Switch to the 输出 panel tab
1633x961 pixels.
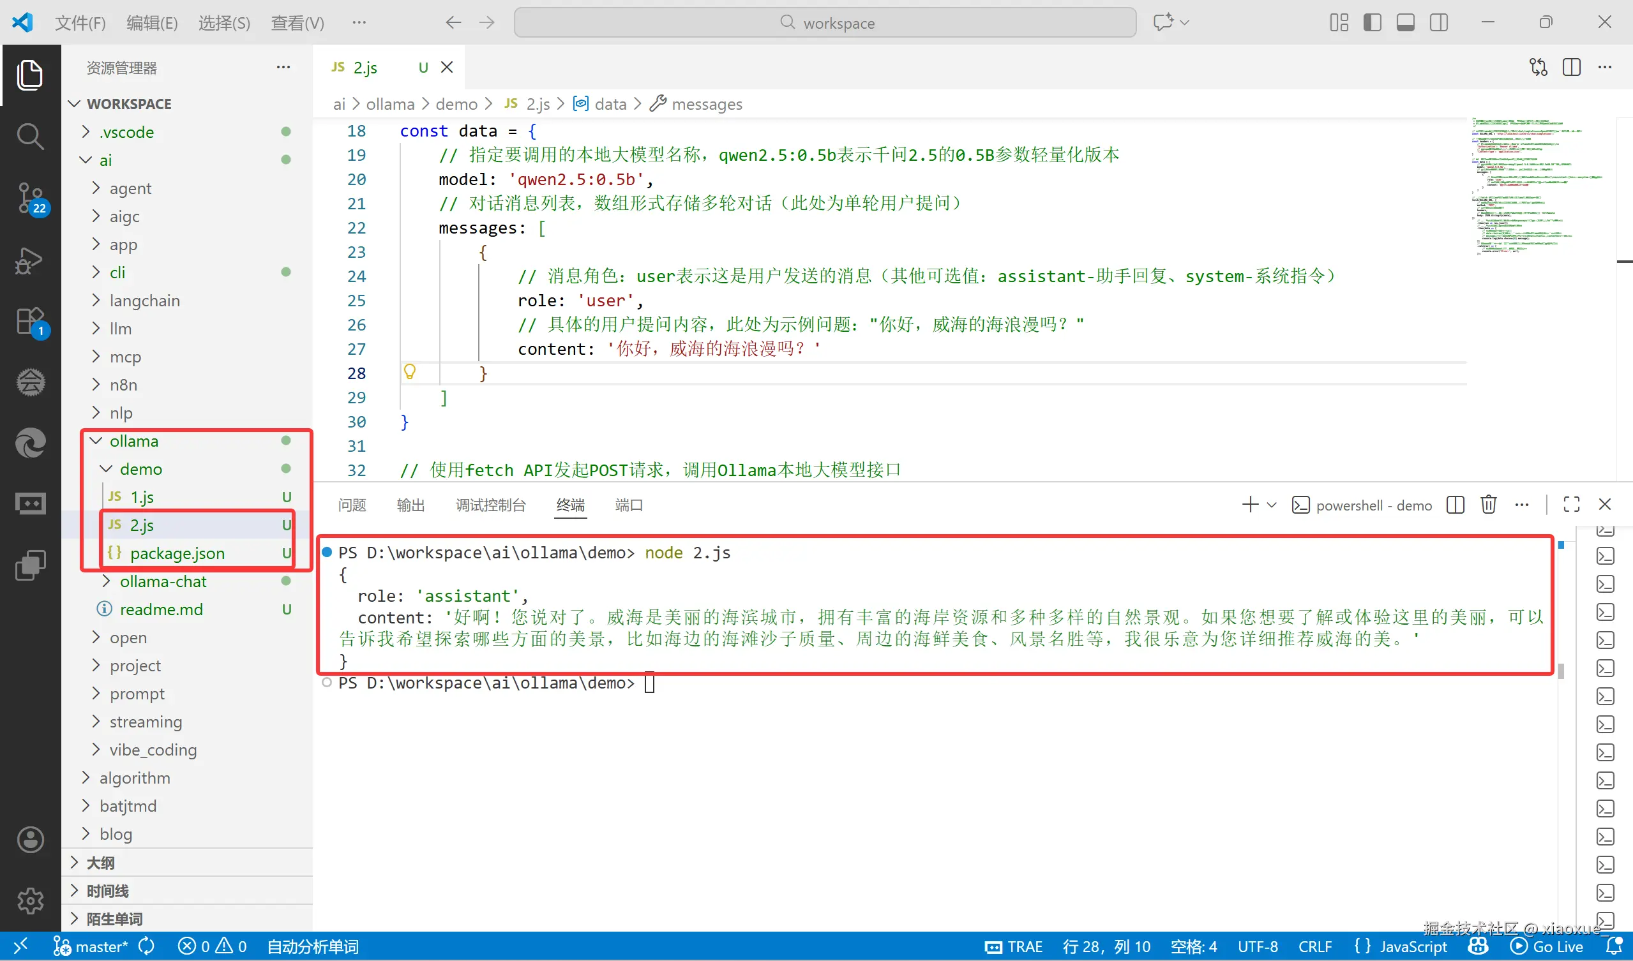(410, 505)
